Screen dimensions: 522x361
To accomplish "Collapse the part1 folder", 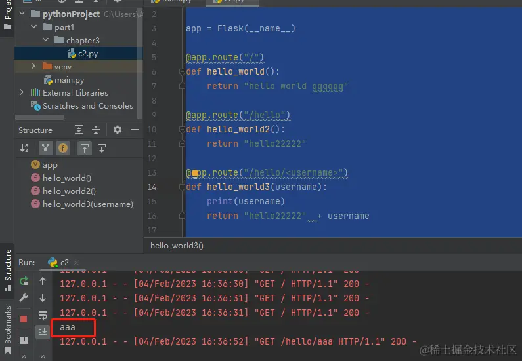I will click(34, 27).
